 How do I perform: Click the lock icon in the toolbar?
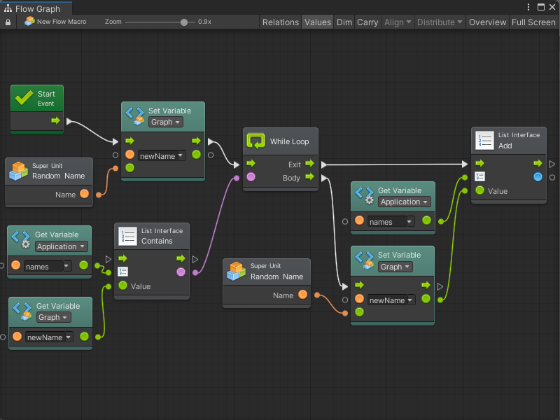tap(8, 22)
